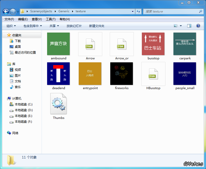Expand the arrow between Generic and texture

pyautogui.click(x=72, y=12)
